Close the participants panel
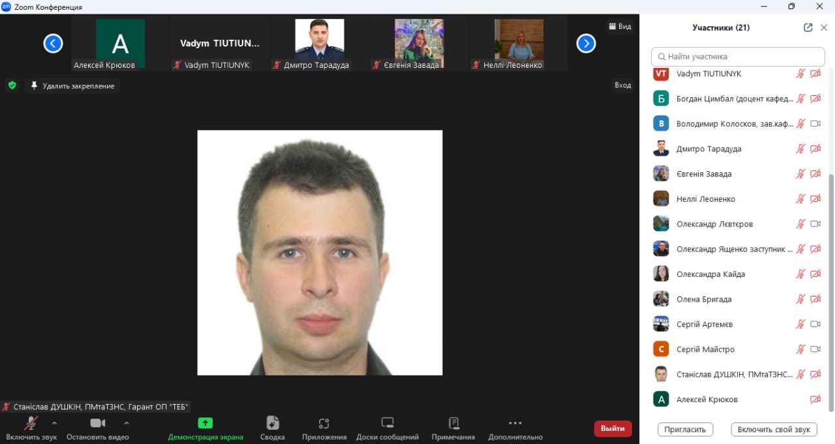This screenshot has height=444, width=835. [824, 27]
